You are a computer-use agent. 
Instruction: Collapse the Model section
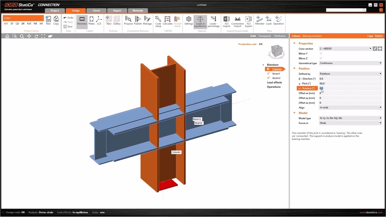coord(294,113)
